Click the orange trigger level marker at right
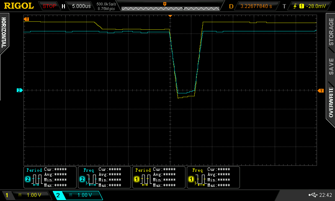 pyautogui.click(x=321, y=91)
